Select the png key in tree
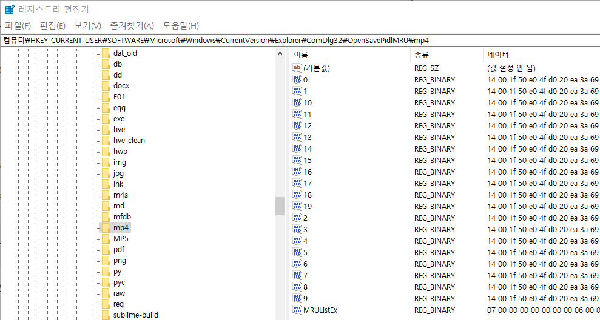This screenshot has height=320, width=600. (x=120, y=261)
